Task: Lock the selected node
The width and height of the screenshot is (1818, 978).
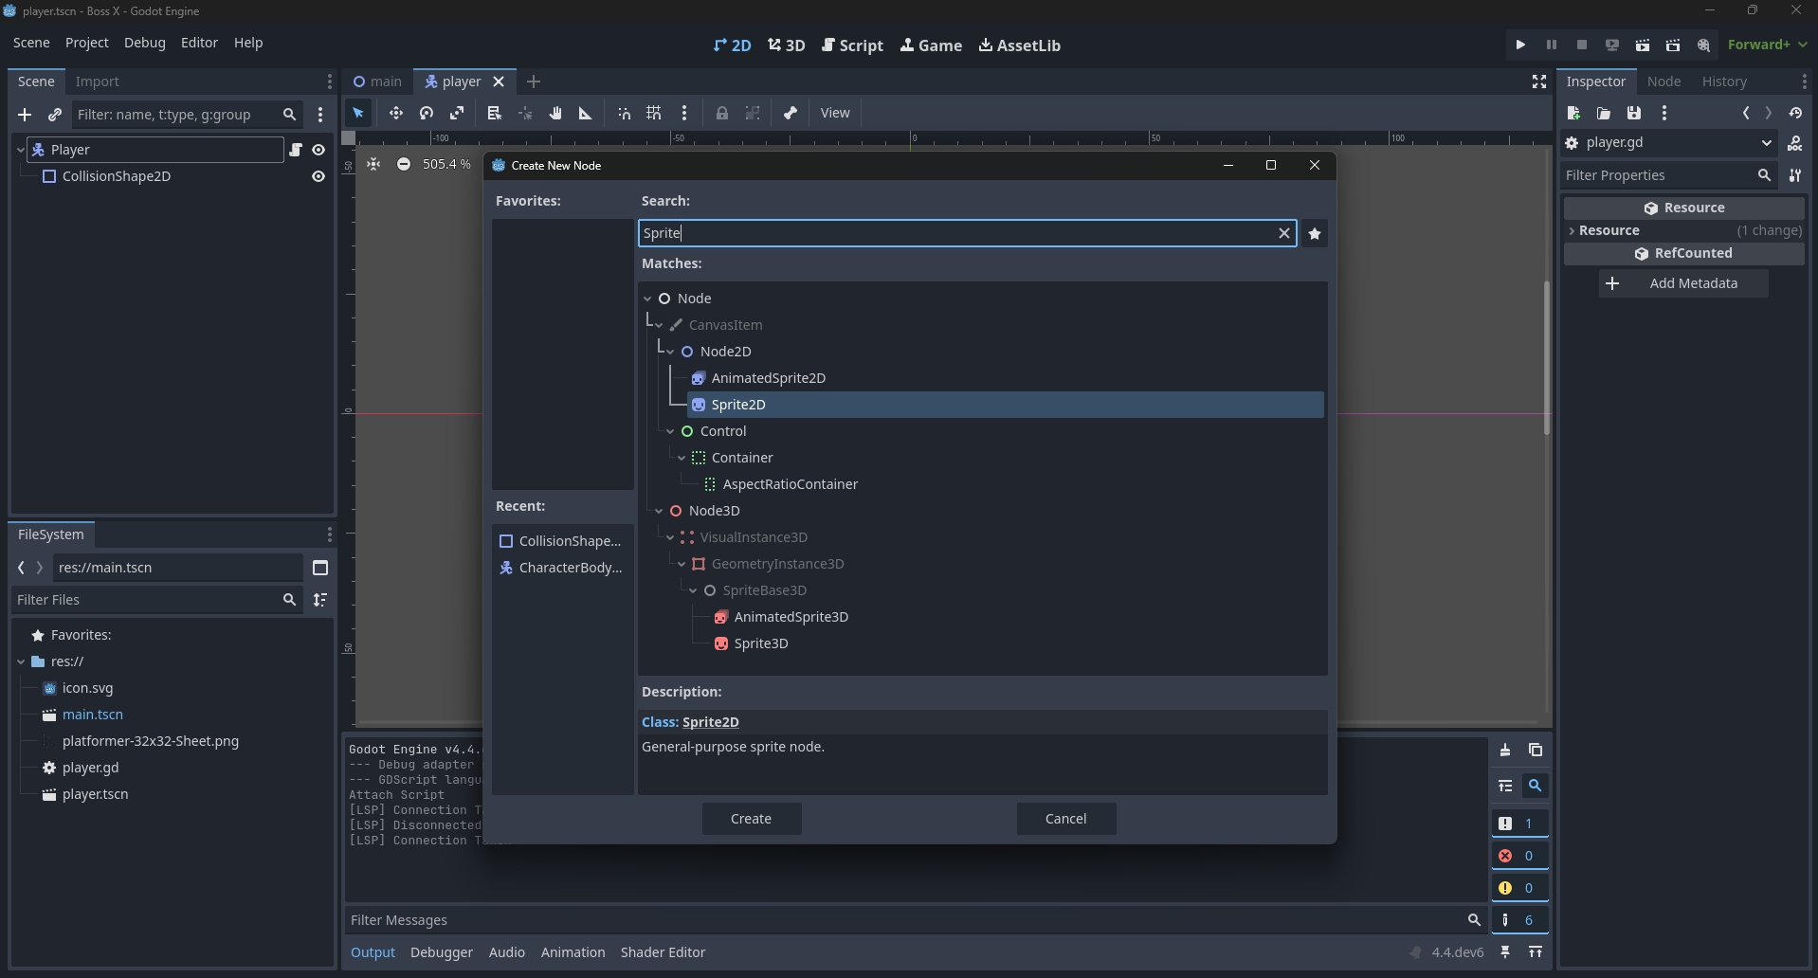Action: 722,113
